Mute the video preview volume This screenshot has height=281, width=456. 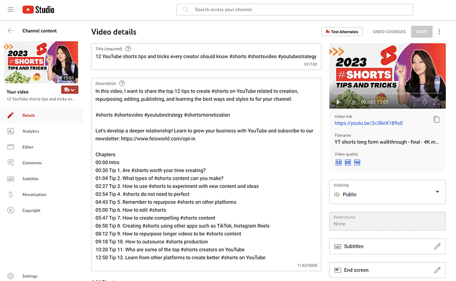click(351, 102)
